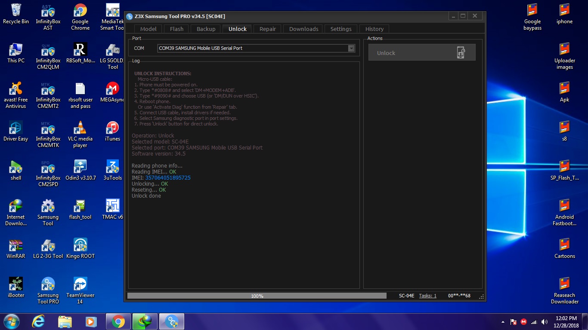The width and height of the screenshot is (588, 330).
Task: Open the Recycle Bin desktop icon
Action: [16, 14]
